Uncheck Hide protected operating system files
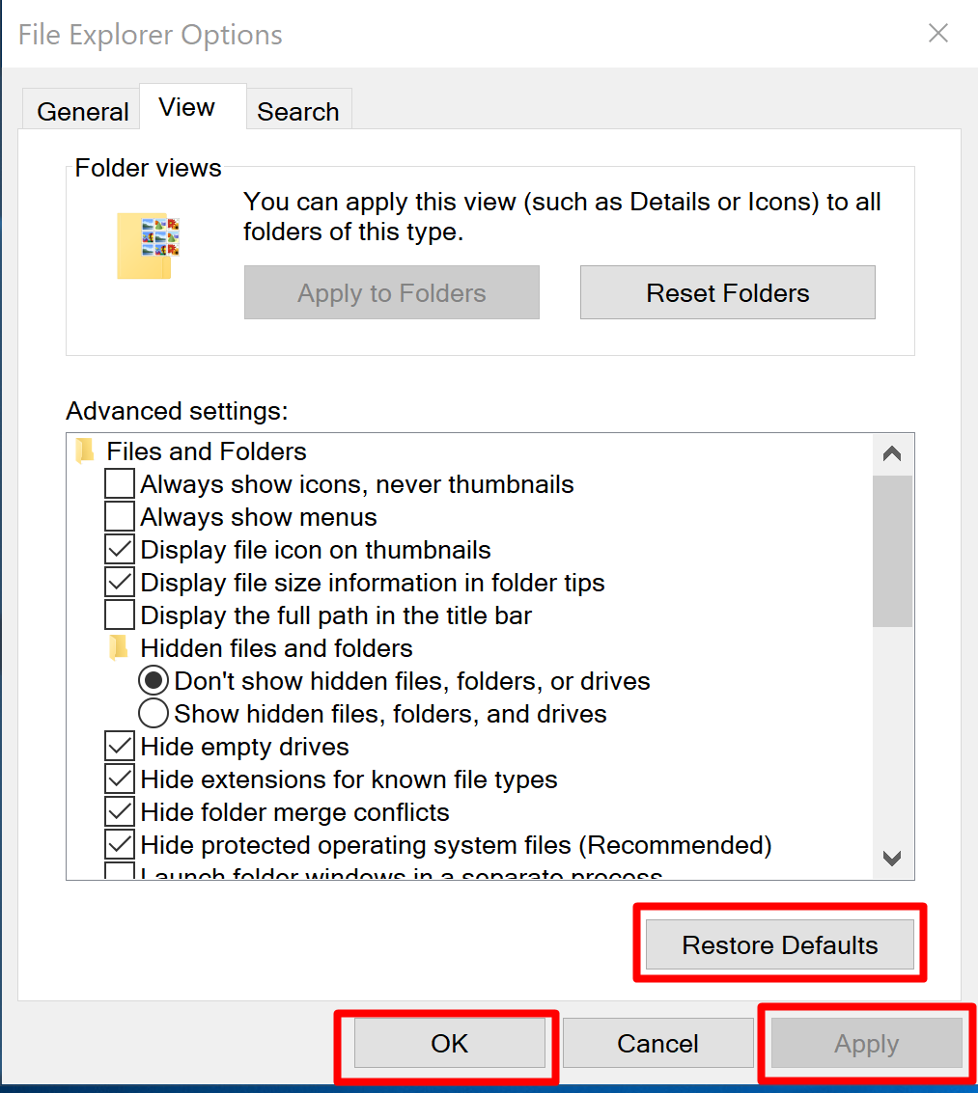Viewport: 978px width, 1093px height. (x=120, y=845)
